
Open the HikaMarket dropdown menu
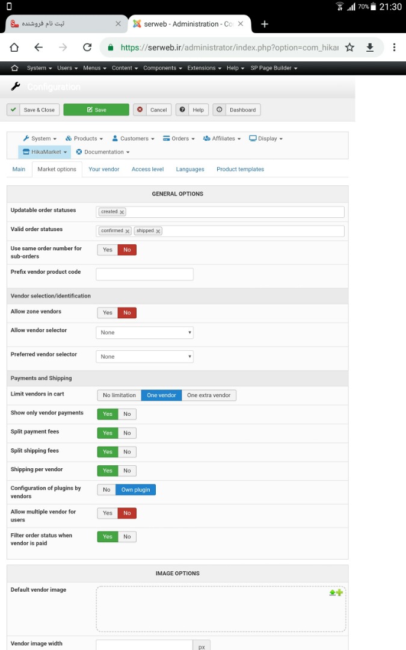[x=45, y=152]
